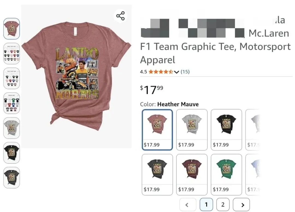View the black shirt thumbnail in sidebar
The height and width of the screenshot is (212, 295).
[x=11, y=153]
